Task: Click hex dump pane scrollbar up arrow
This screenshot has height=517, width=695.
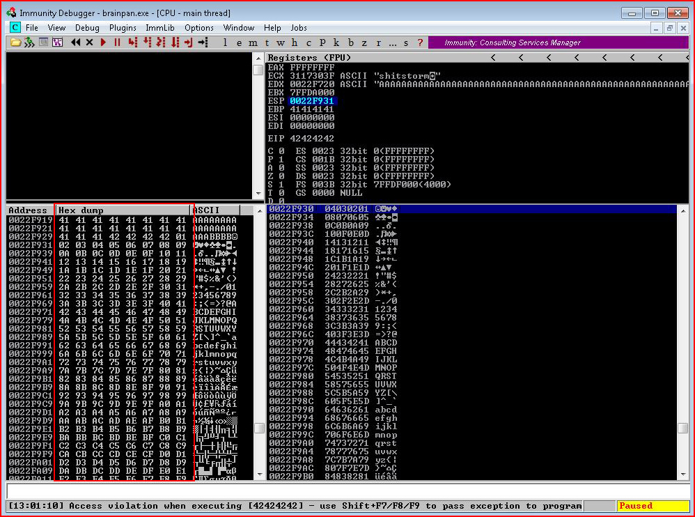Action: pos(259,210)
